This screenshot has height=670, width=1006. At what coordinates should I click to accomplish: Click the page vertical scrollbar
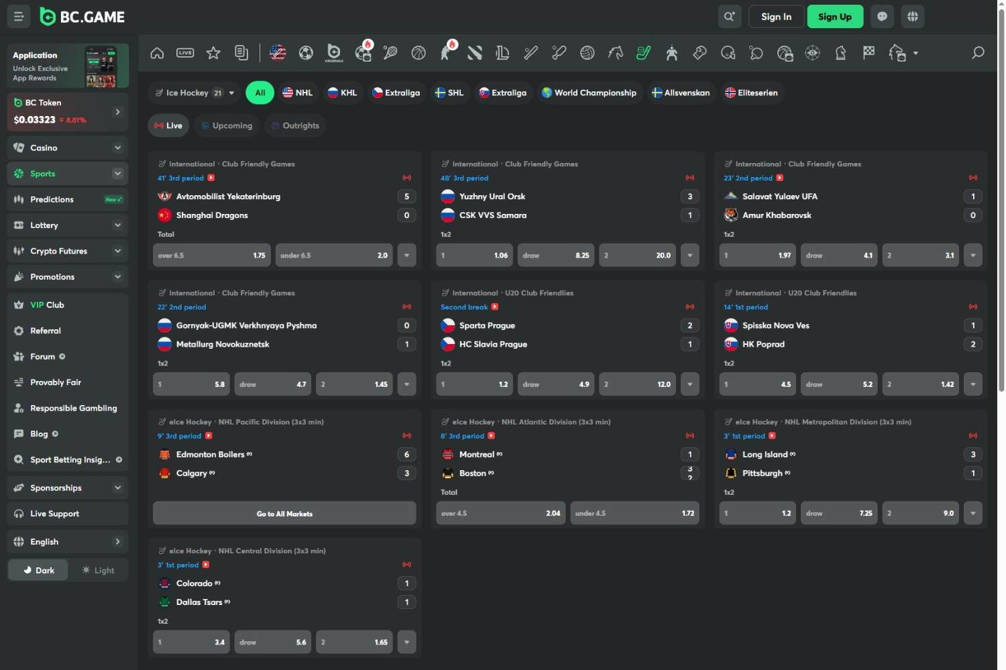(1001, 201)
